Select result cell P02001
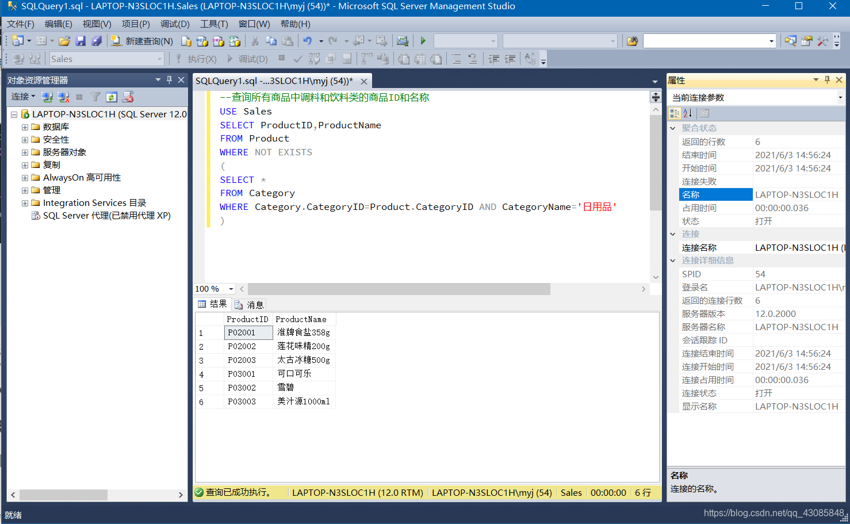850x524 pixels. click(248, 332)
